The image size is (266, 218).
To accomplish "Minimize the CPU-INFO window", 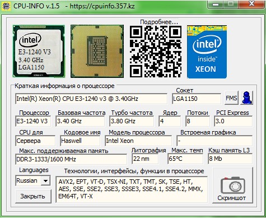I will click(x=216, y=4).
